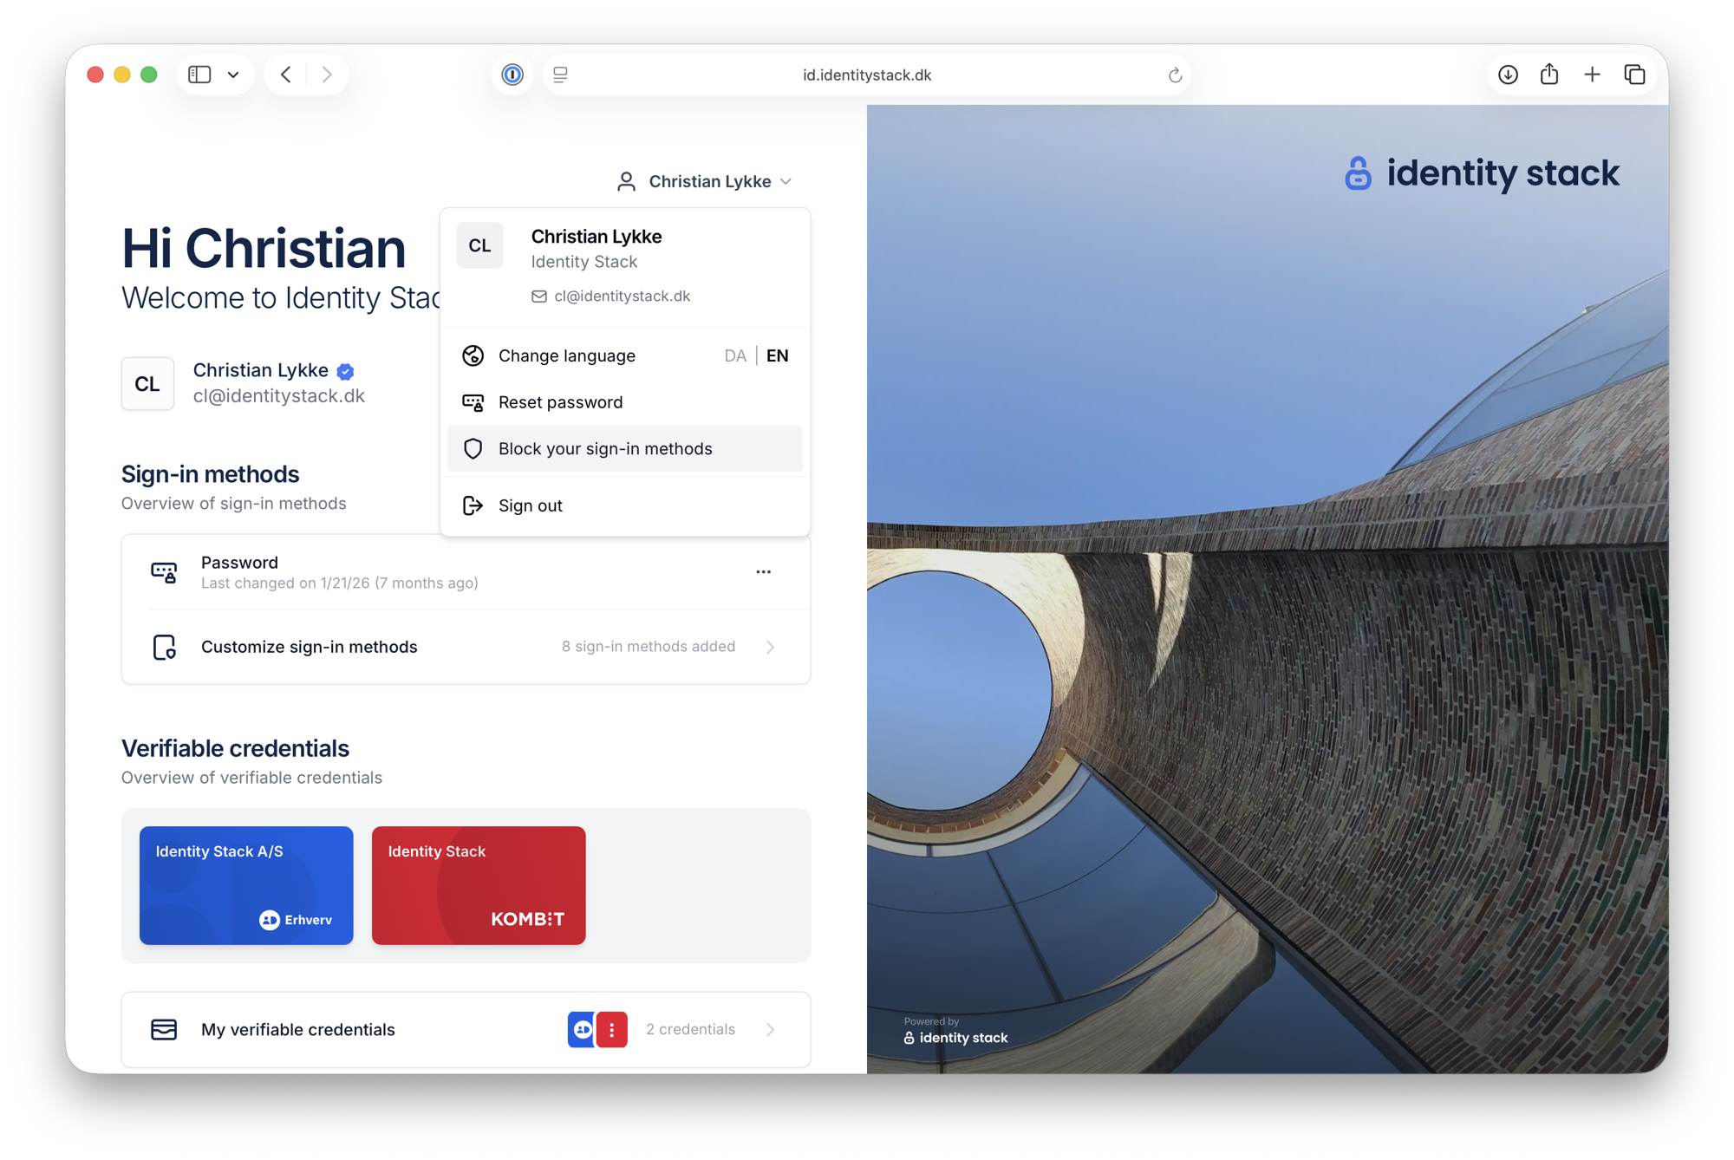
Task: Click the cl@identitystack.dk email in menu
Action: (x=622, y=296)
